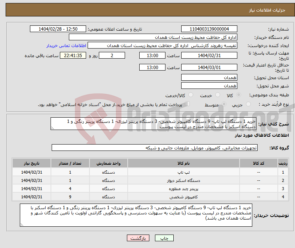Click the general description text area
This screenshot has height=248, width=295.
(153, 124)
